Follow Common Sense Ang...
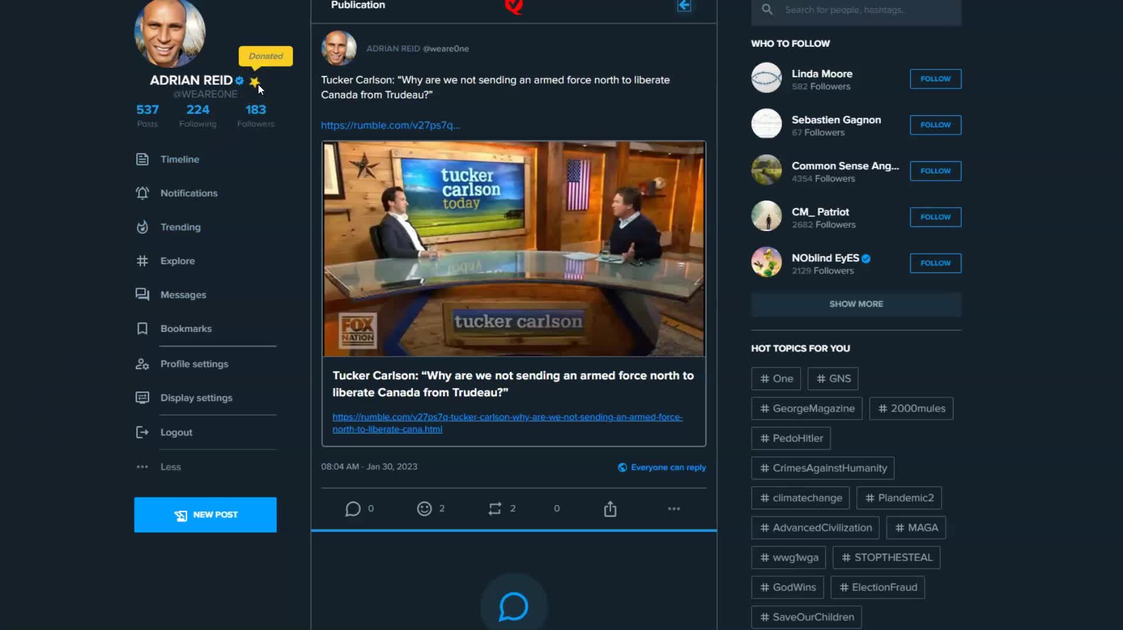Viewport: 1123px width, 630px height. [935, 171]
